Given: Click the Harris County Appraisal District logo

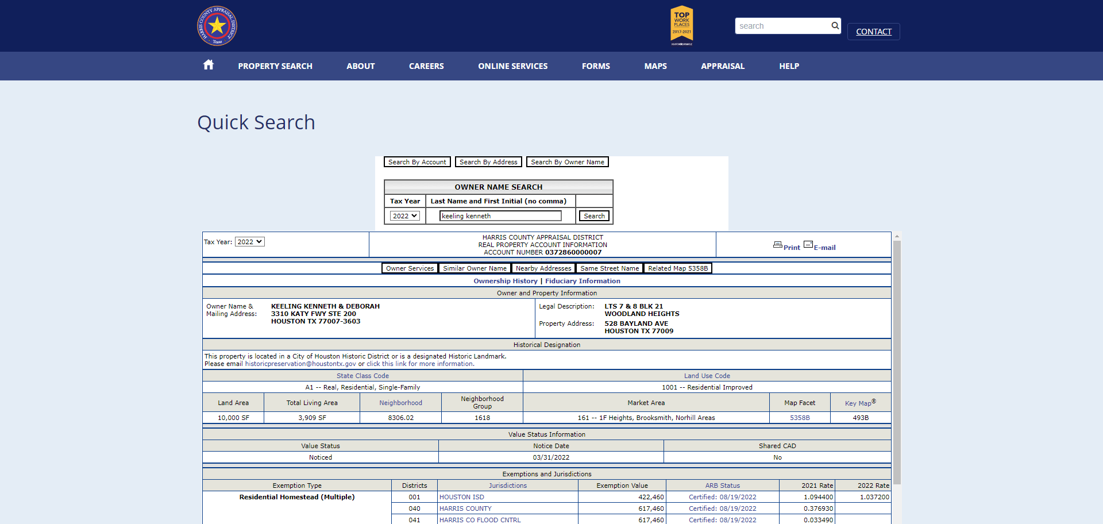Looking at the screenshot, I should point(217,26).
